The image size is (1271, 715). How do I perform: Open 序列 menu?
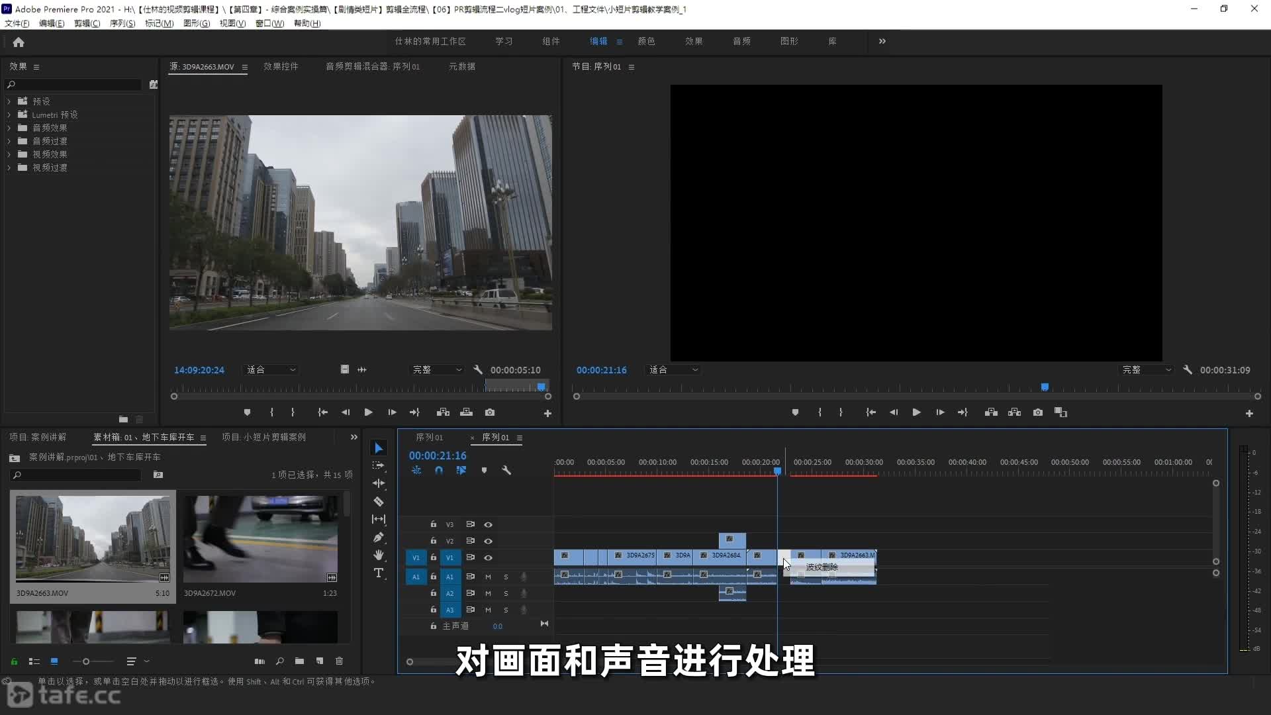(x=122, y=23)
